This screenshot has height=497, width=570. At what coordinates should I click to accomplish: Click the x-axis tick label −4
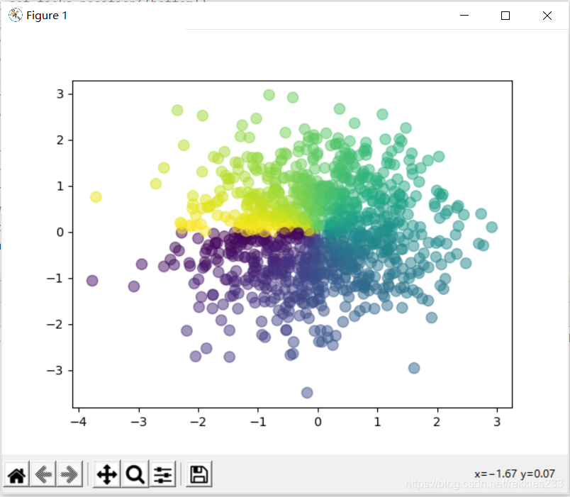79,422
